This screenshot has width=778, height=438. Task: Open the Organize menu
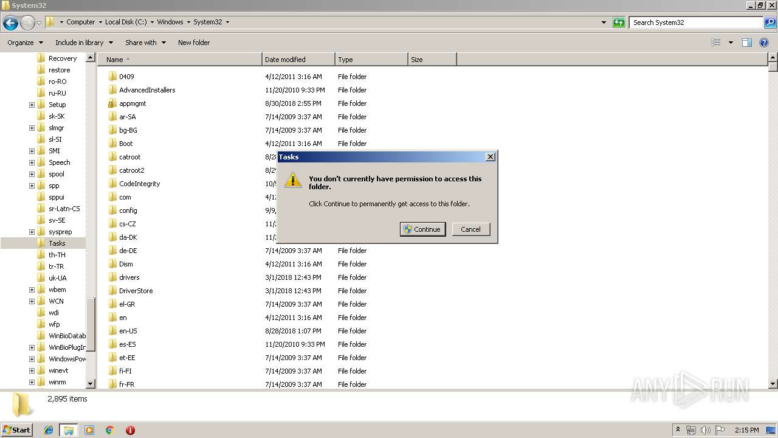pos(26,43)
